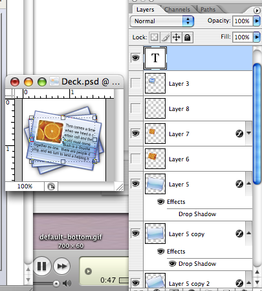Toggle Effects visibility under Layer 5
Viewport: 262px width, 291px height.
tap(160, 202)
